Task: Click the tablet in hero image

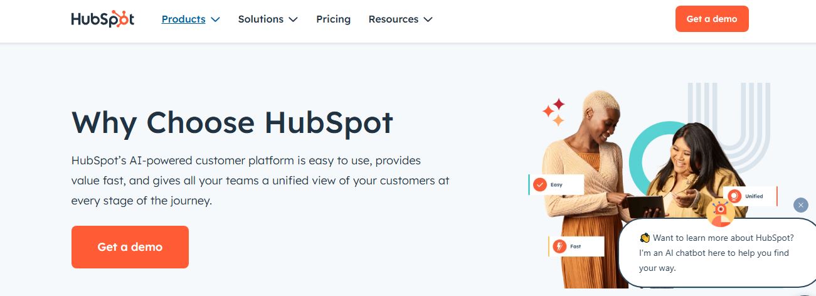Action: tap(646, 205)
